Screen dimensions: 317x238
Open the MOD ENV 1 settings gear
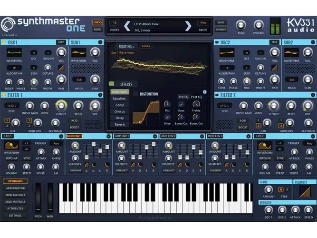(x=108, y=136)
